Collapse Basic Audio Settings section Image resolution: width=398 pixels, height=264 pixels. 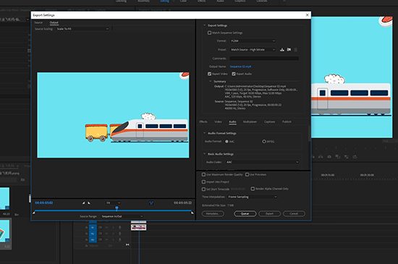(x=204, y=154)
